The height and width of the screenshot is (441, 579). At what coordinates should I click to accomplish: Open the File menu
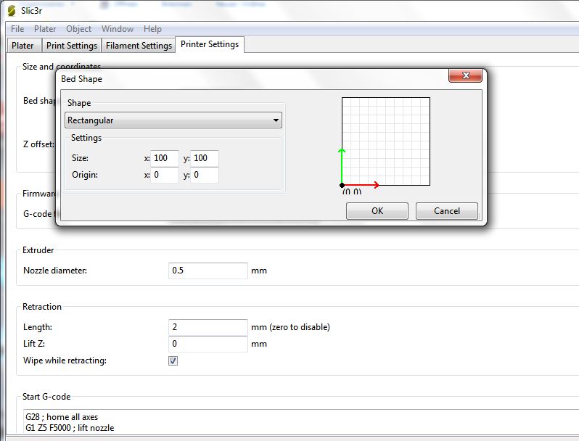tap(17, 29)
